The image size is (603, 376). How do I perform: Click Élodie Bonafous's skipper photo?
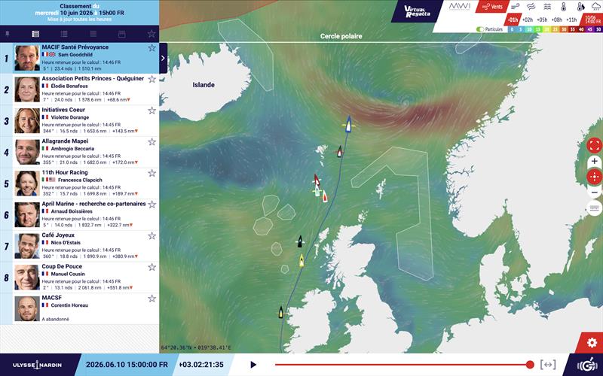pyautogui.click(x=27, y=89)
